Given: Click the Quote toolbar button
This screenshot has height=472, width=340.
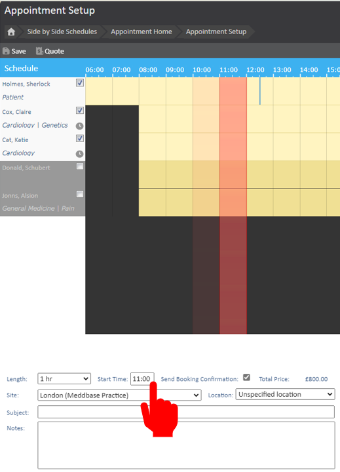Looking at the screenshot, I should pyautogui.click(x=50, y=51).
